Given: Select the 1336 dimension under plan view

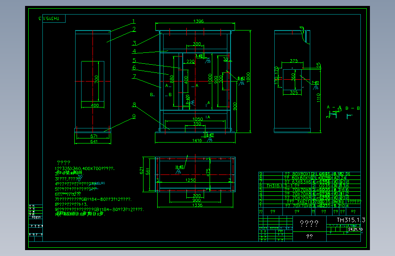Looking at the screenshot, I should click(197, 205).
